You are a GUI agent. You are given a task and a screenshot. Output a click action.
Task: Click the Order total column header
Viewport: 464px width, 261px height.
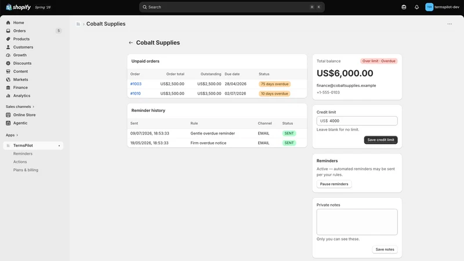tap(175, 74)
